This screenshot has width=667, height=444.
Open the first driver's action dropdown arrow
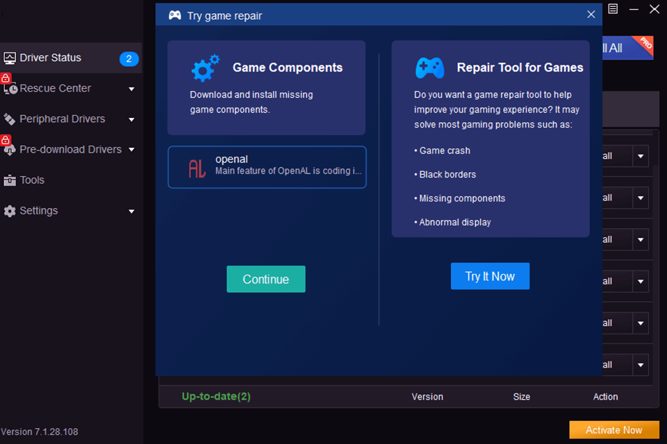tap(641, 156)
